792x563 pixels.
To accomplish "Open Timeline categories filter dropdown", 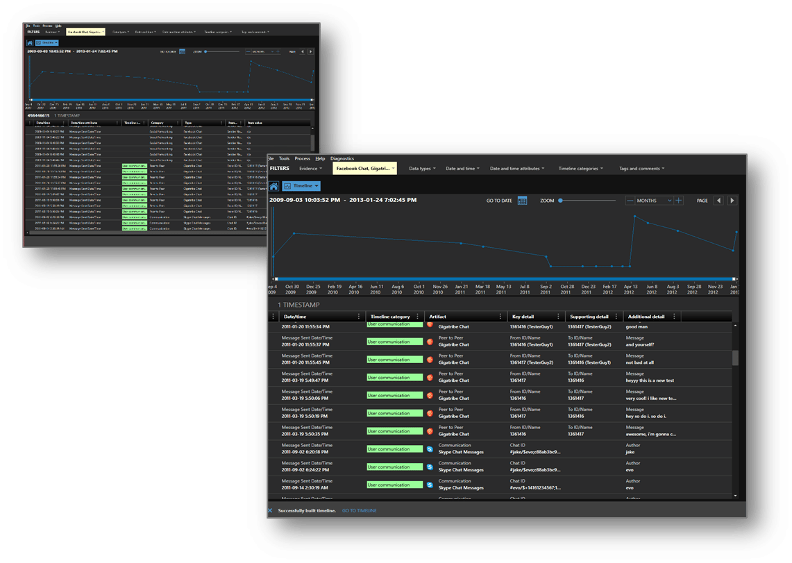I will pos(580,169).
